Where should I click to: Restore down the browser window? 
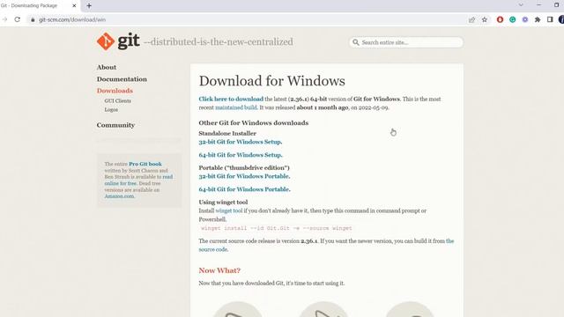click(x=556, y=5)
